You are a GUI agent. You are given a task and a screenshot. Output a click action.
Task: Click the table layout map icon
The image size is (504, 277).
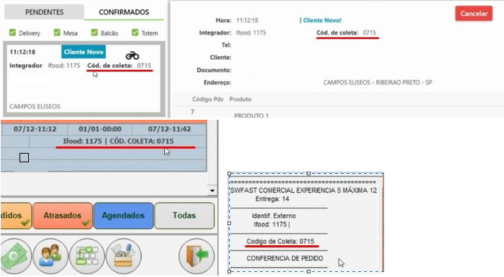pyautogui.click(x=87, y=256)
